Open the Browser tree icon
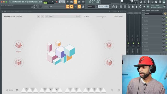 click(129, 7)
